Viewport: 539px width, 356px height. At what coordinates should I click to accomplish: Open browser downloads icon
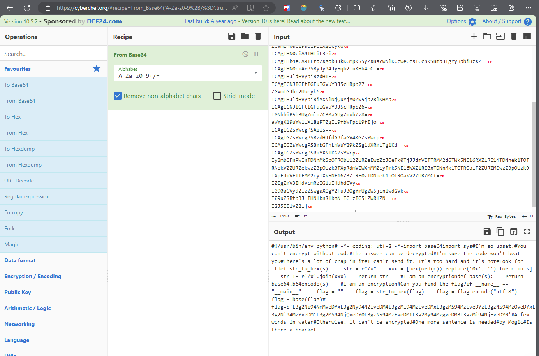click(426, 8)
